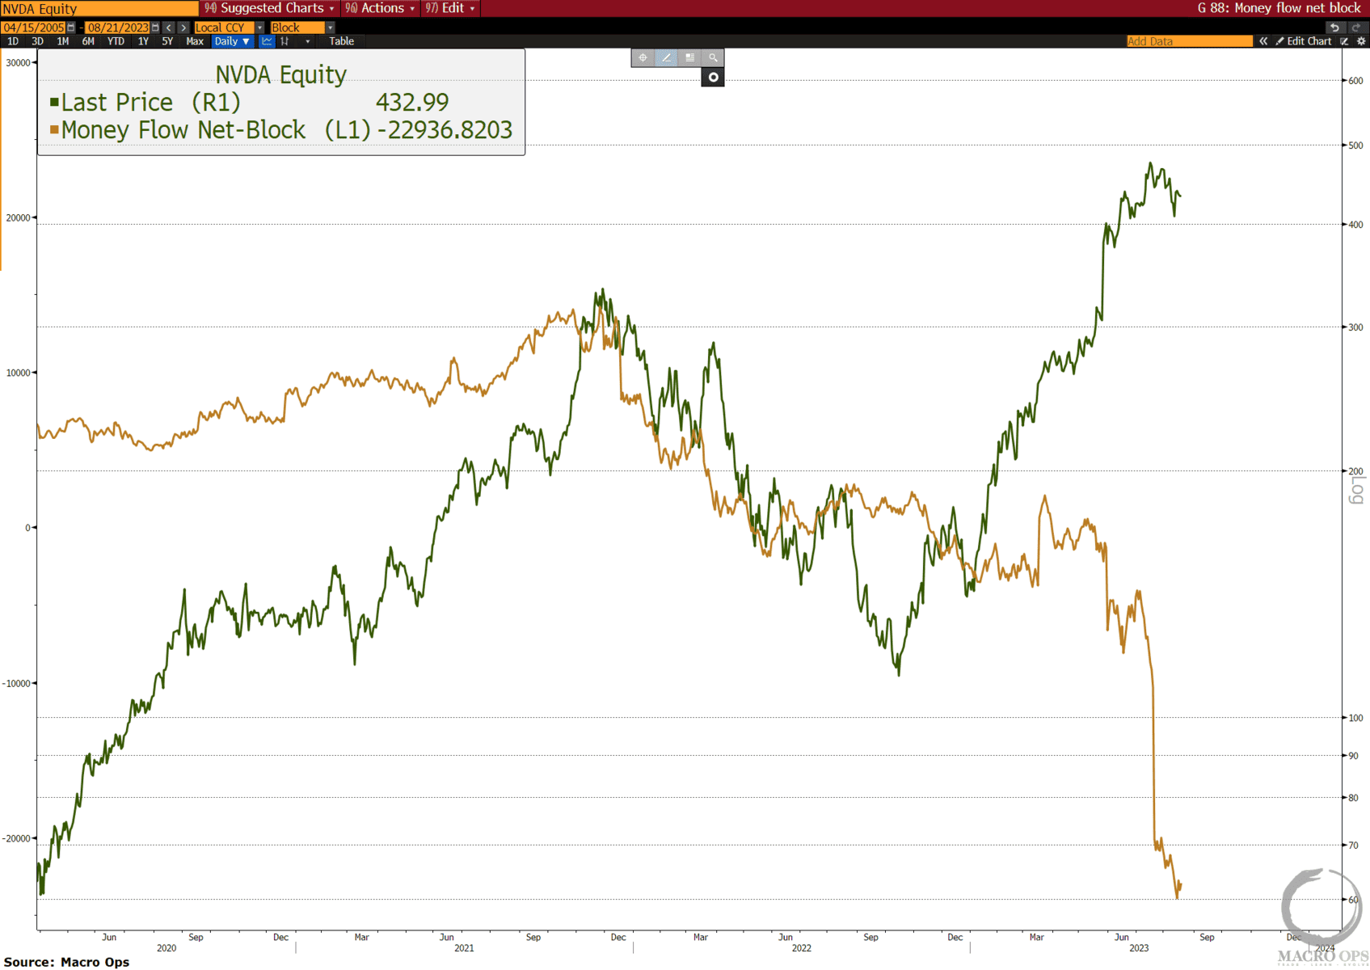
Task: Open Suggested Charts menu
Action: coord(269,8)
